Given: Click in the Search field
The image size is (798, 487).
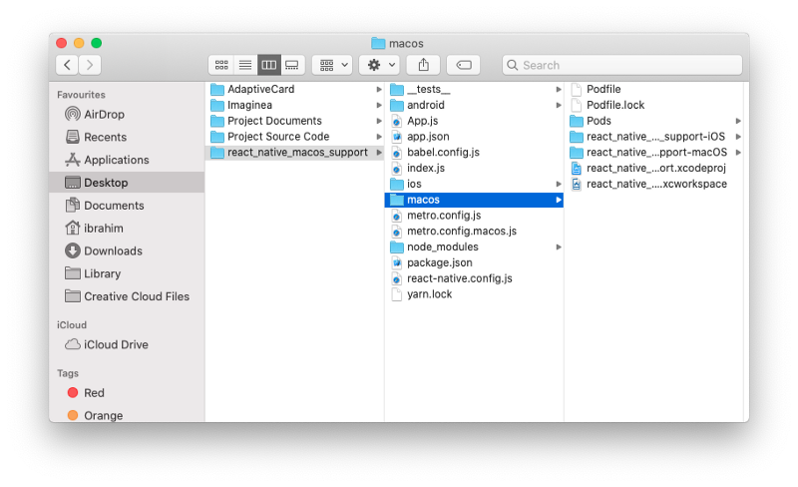Looking at the screenshot, I should pyautogui.click(x=621, y=65).
